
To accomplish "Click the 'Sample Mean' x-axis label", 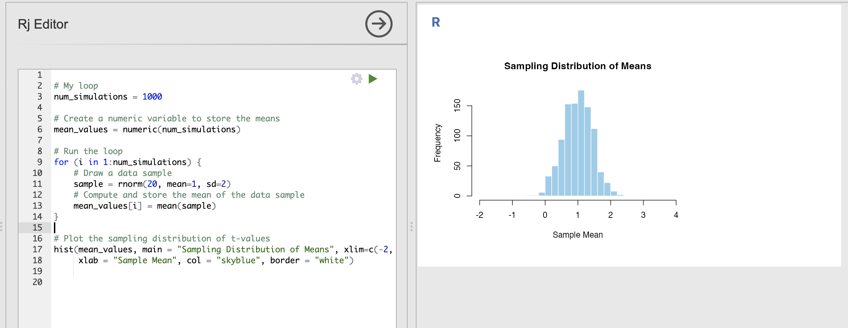I will tap(578, 235).
